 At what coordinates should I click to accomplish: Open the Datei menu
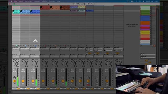coord(21,1)
